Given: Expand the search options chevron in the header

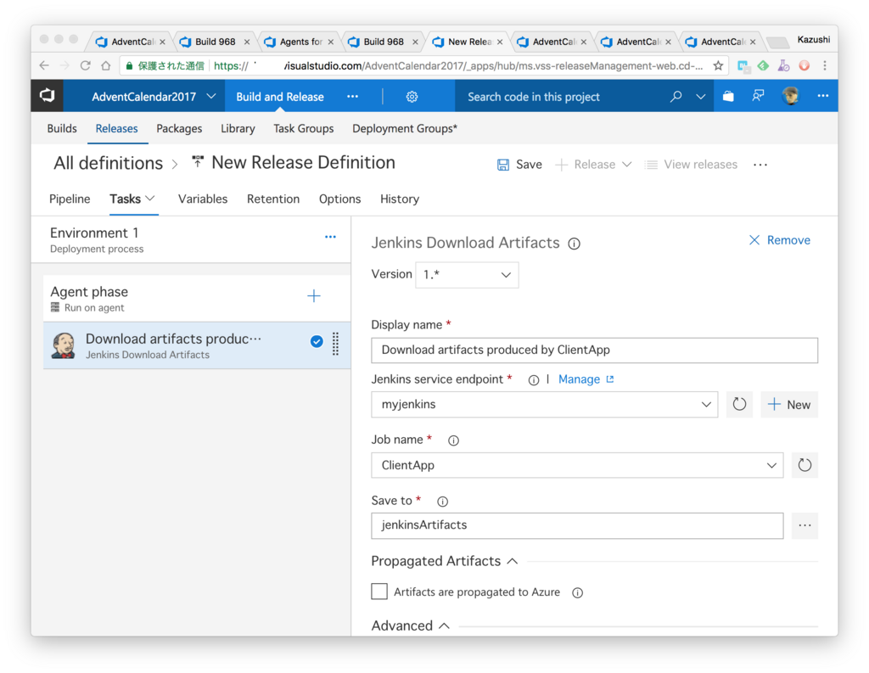Looking at the screenshot, I should (700, 97).
